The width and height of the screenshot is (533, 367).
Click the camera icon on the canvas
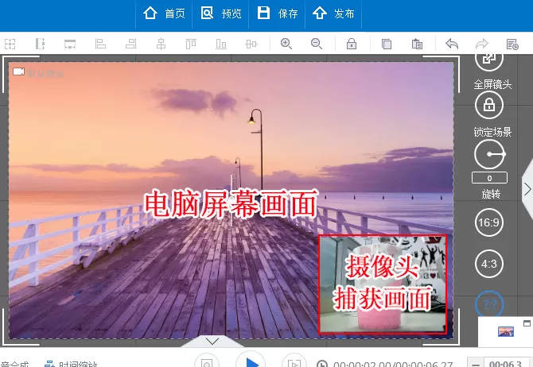(x=18, y=71)
